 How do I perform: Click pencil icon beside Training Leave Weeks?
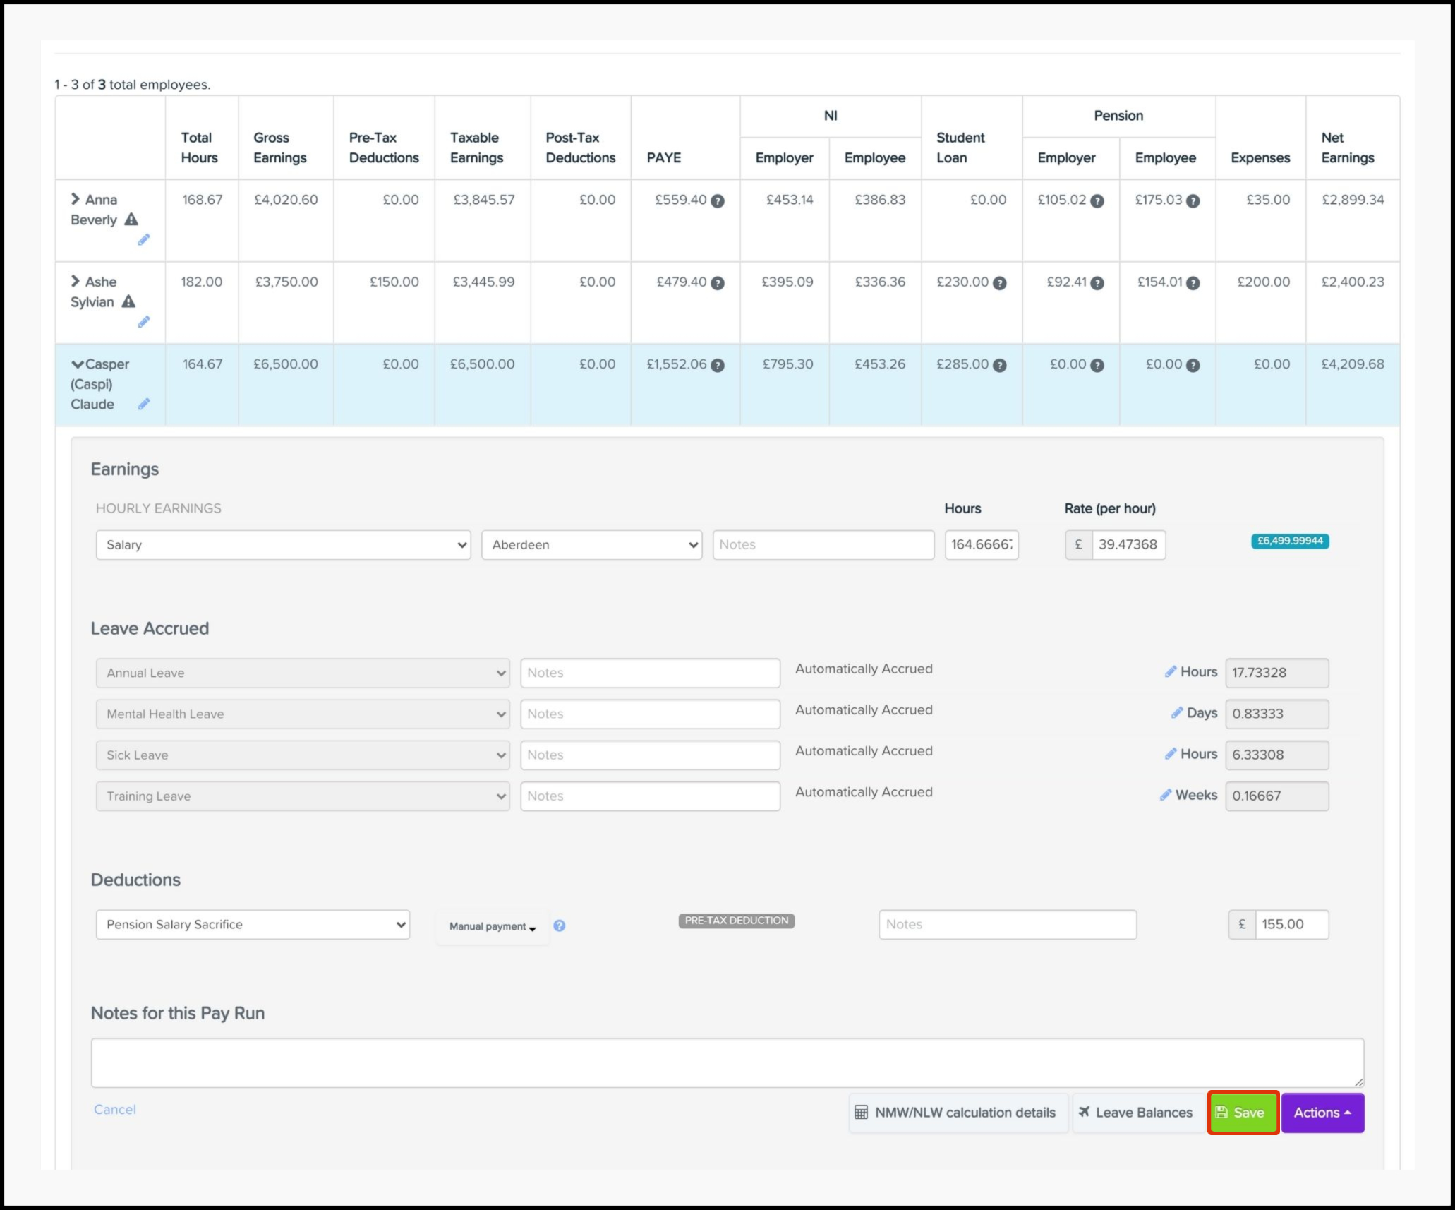tap(1166, 795)
